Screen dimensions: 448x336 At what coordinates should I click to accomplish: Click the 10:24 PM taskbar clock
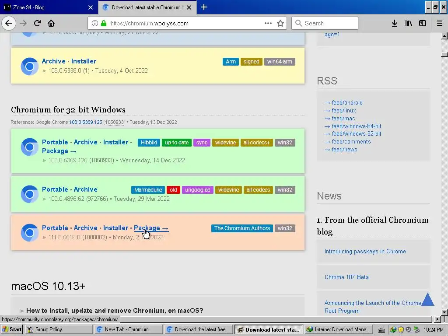434,330
